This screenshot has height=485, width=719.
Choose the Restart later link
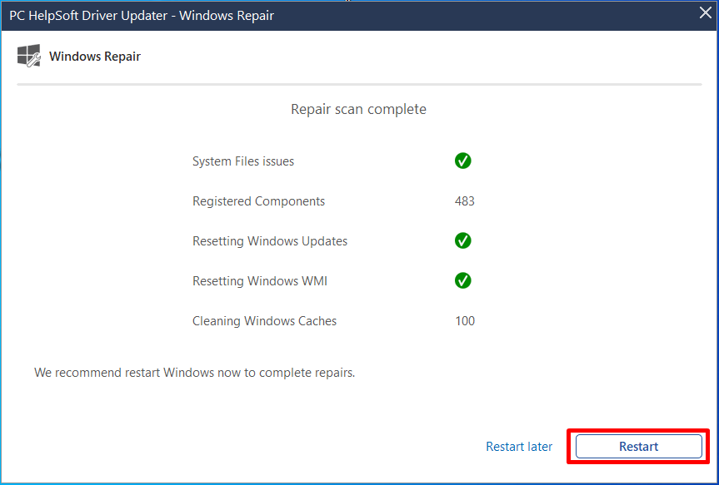(x=519, y=447)
